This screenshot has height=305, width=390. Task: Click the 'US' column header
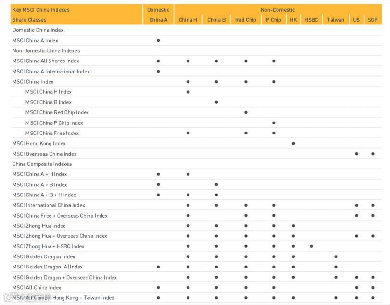[x=356, y=20]
